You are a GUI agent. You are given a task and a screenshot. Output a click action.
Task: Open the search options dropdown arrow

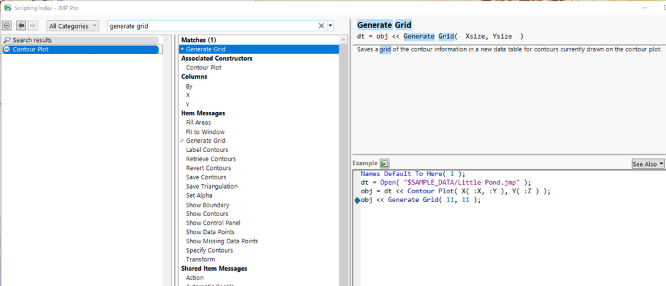pyautogui.click(x=330, y=26)
